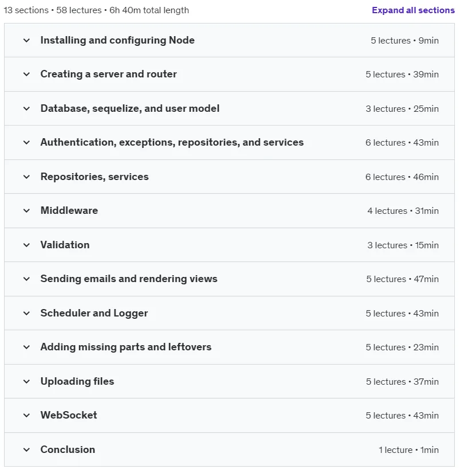Toggle chevron for Authentication, exceptions, repositories section
Screen dimensions: 460x469
pyautogui.click(x=26, y=142)
